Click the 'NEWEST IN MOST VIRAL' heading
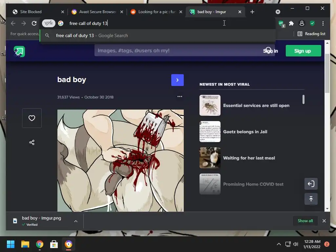Screen dimensions: 336x252 coord(224,84)
